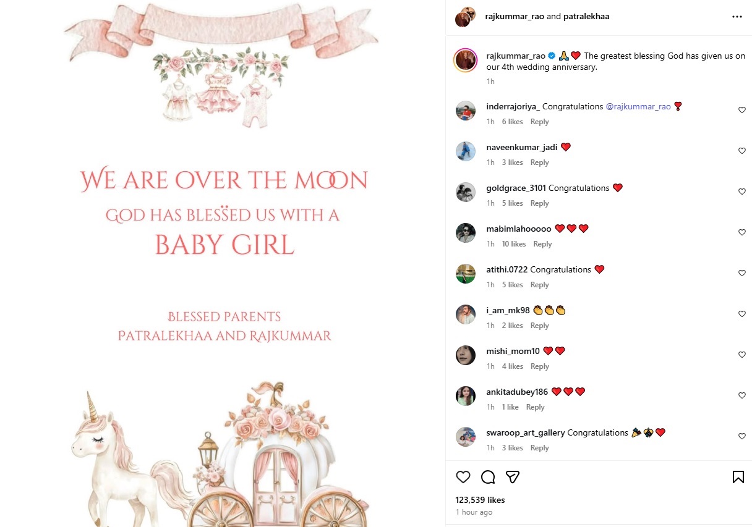View the 123,539 likes list
The height and width of the screenshot is (527, 752).
(x=481, y=500)
